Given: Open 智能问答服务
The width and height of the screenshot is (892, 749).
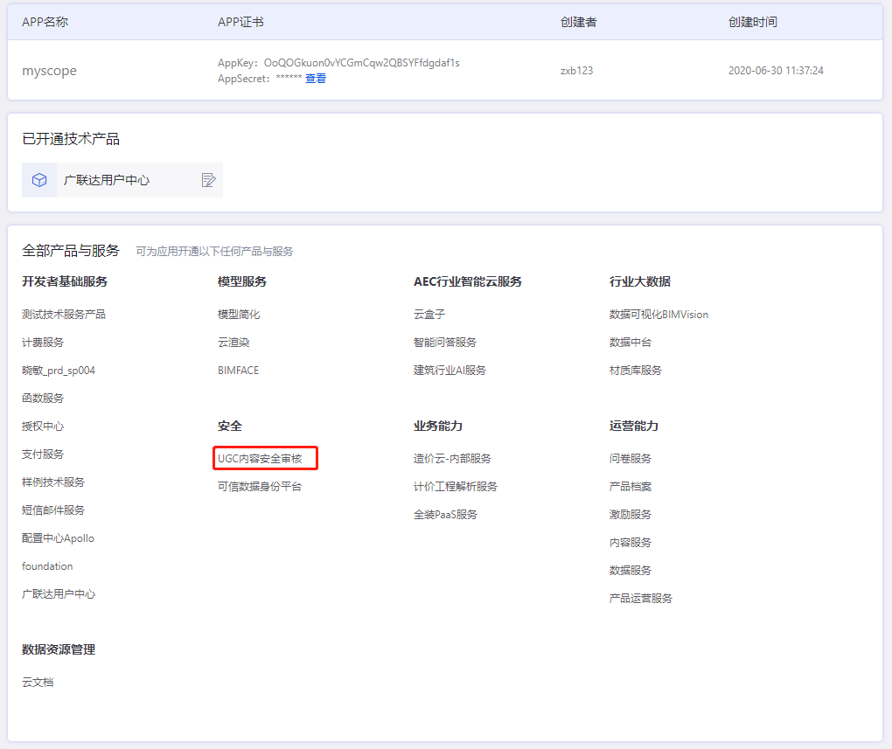Looking at the screenshot, I should click(x=445, y=342).
